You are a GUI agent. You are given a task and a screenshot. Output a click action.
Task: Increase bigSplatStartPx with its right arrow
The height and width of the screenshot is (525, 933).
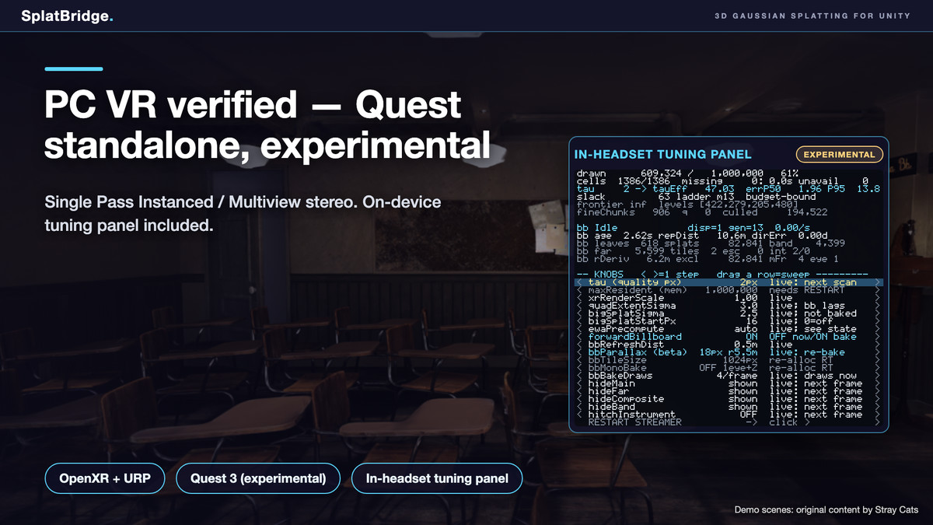[x=878, y=321]
